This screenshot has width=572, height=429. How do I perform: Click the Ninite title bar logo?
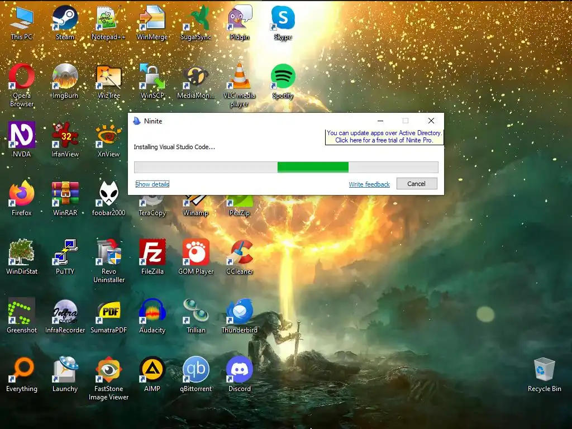137,121
